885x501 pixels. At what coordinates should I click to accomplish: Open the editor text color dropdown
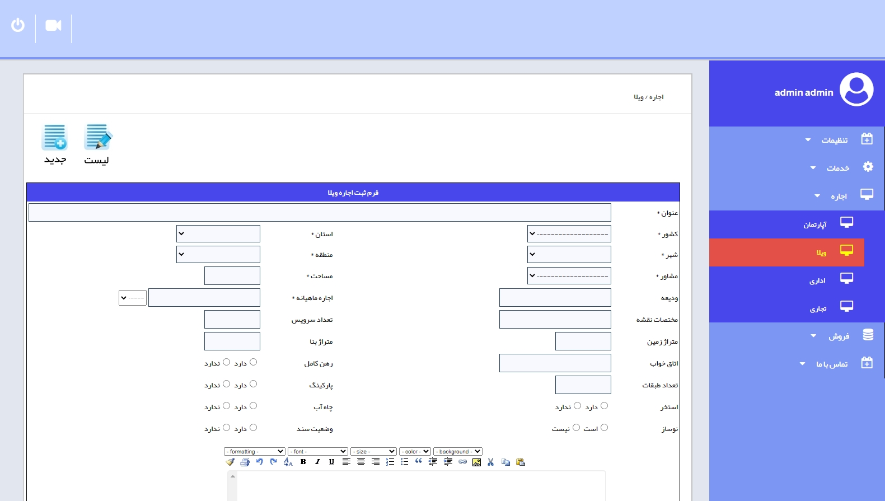click(415, 451)
